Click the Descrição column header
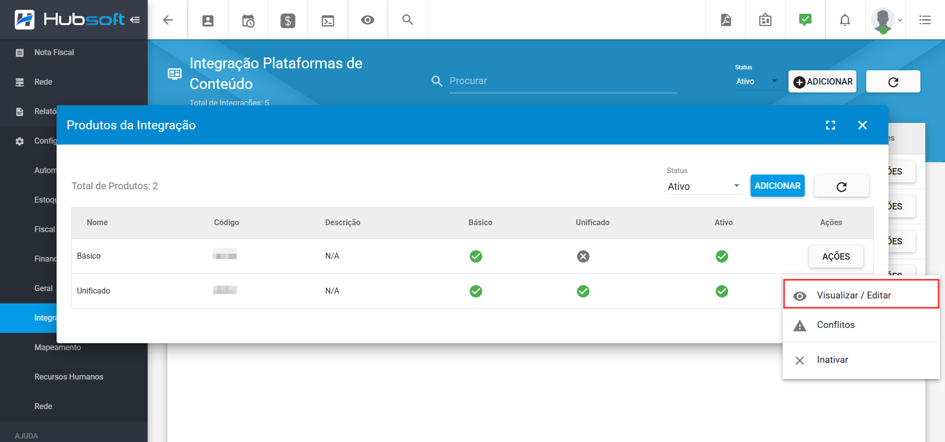 (343, 222)
